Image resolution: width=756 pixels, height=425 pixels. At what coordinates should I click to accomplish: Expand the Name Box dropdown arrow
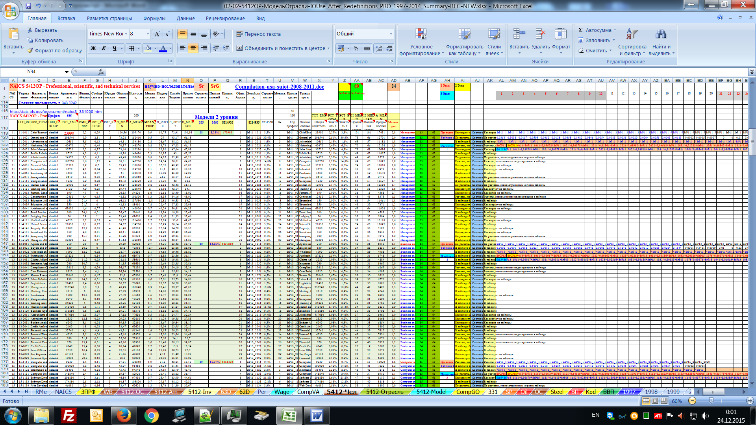pos(67,72)
